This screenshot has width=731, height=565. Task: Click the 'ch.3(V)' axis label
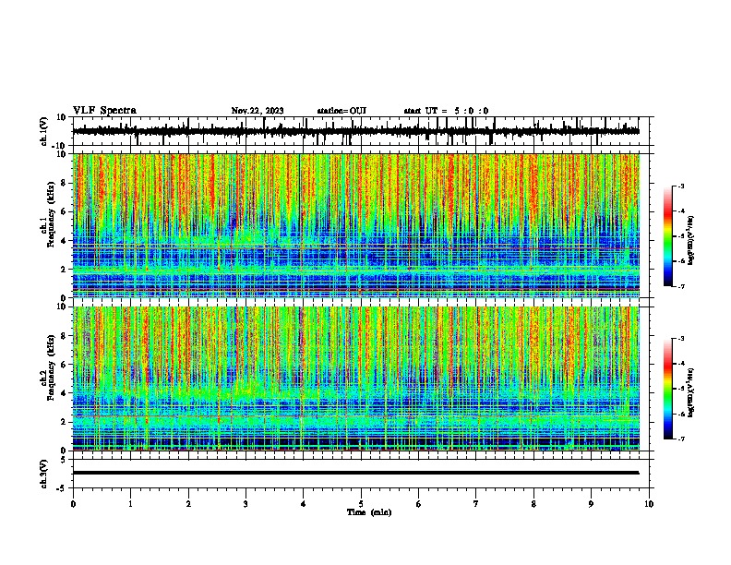point(44,474)
